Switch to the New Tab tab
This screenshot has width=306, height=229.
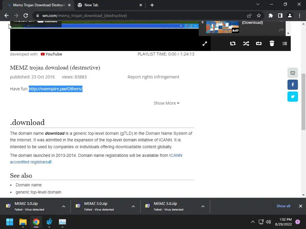point(110,5)
